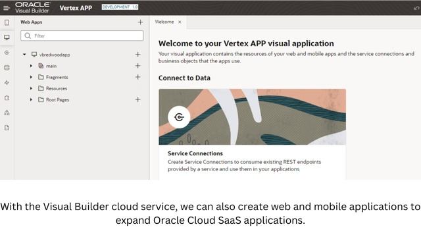Select the Root Pages tree item
This screenshot has width=421, height=237.
tap(57, 100)
